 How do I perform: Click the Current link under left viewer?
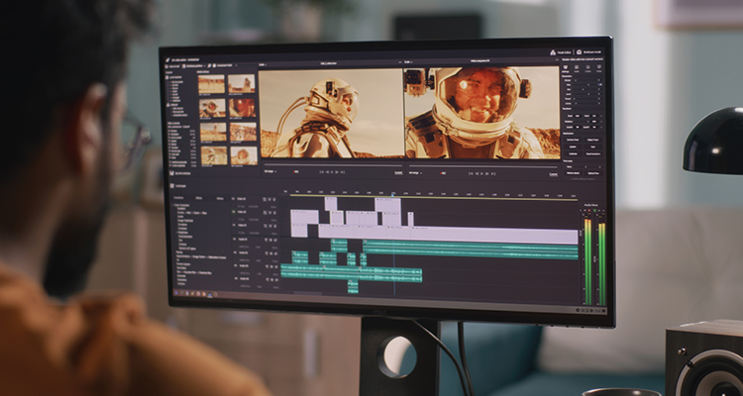pos(398,173)
